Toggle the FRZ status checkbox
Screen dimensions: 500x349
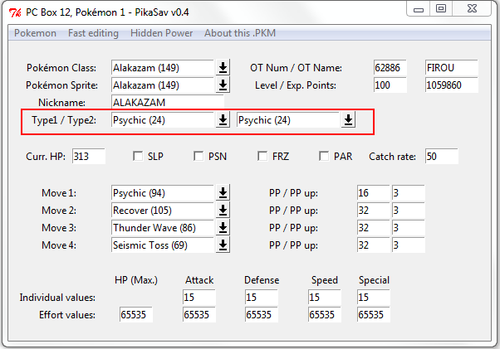pyautogui.click(x=262, y=156)
